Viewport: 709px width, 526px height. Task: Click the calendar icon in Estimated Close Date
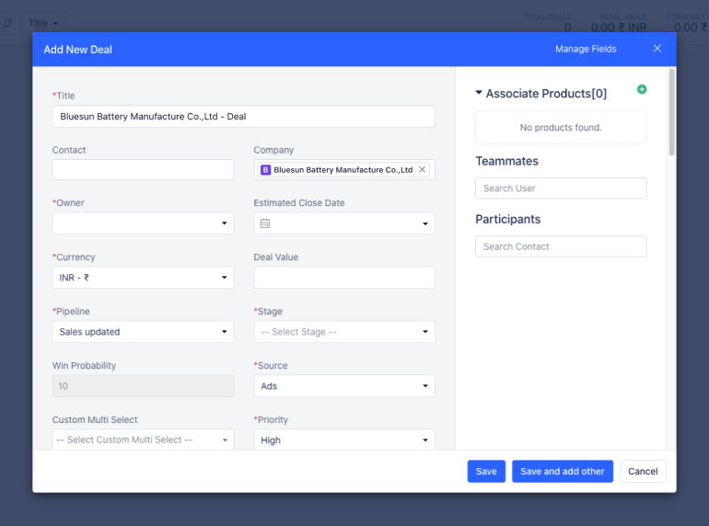click(265, 223)
